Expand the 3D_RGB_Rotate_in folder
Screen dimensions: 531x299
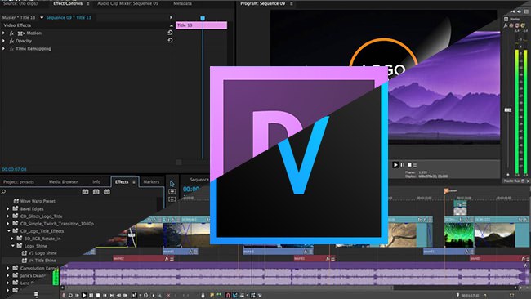[x=12, y=239]
